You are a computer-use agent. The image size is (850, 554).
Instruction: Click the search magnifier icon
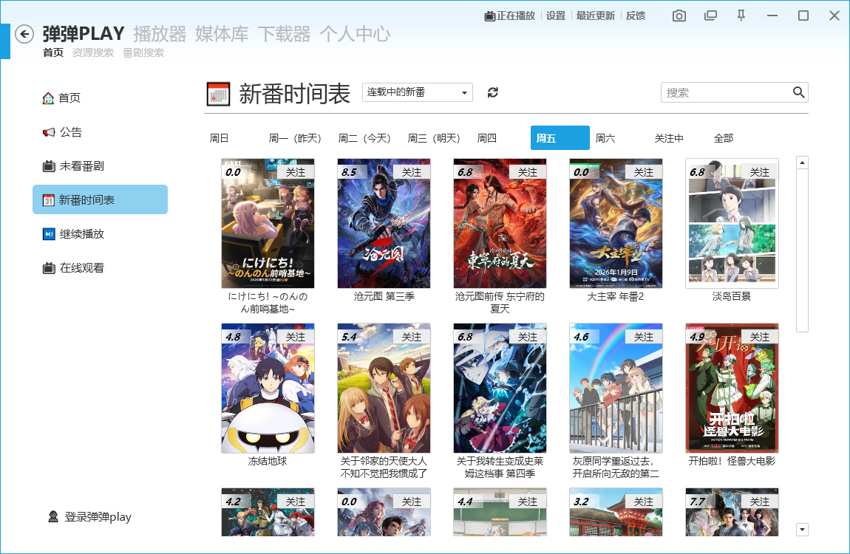point(798,92)
